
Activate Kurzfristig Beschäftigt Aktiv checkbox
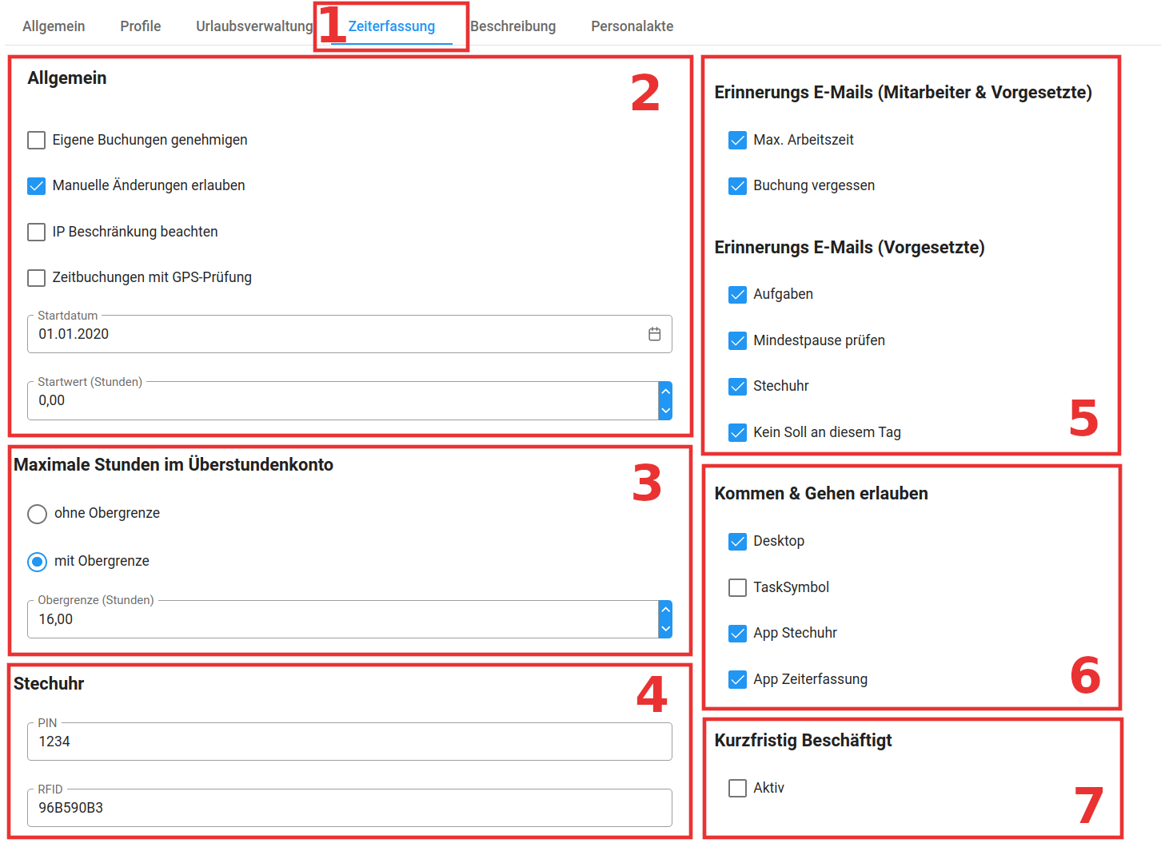[x=738, y=789]
